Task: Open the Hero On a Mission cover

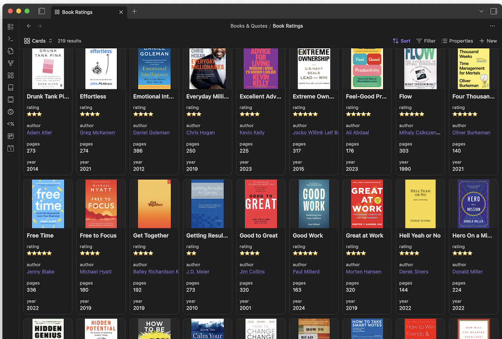Action: click(473, 204)
